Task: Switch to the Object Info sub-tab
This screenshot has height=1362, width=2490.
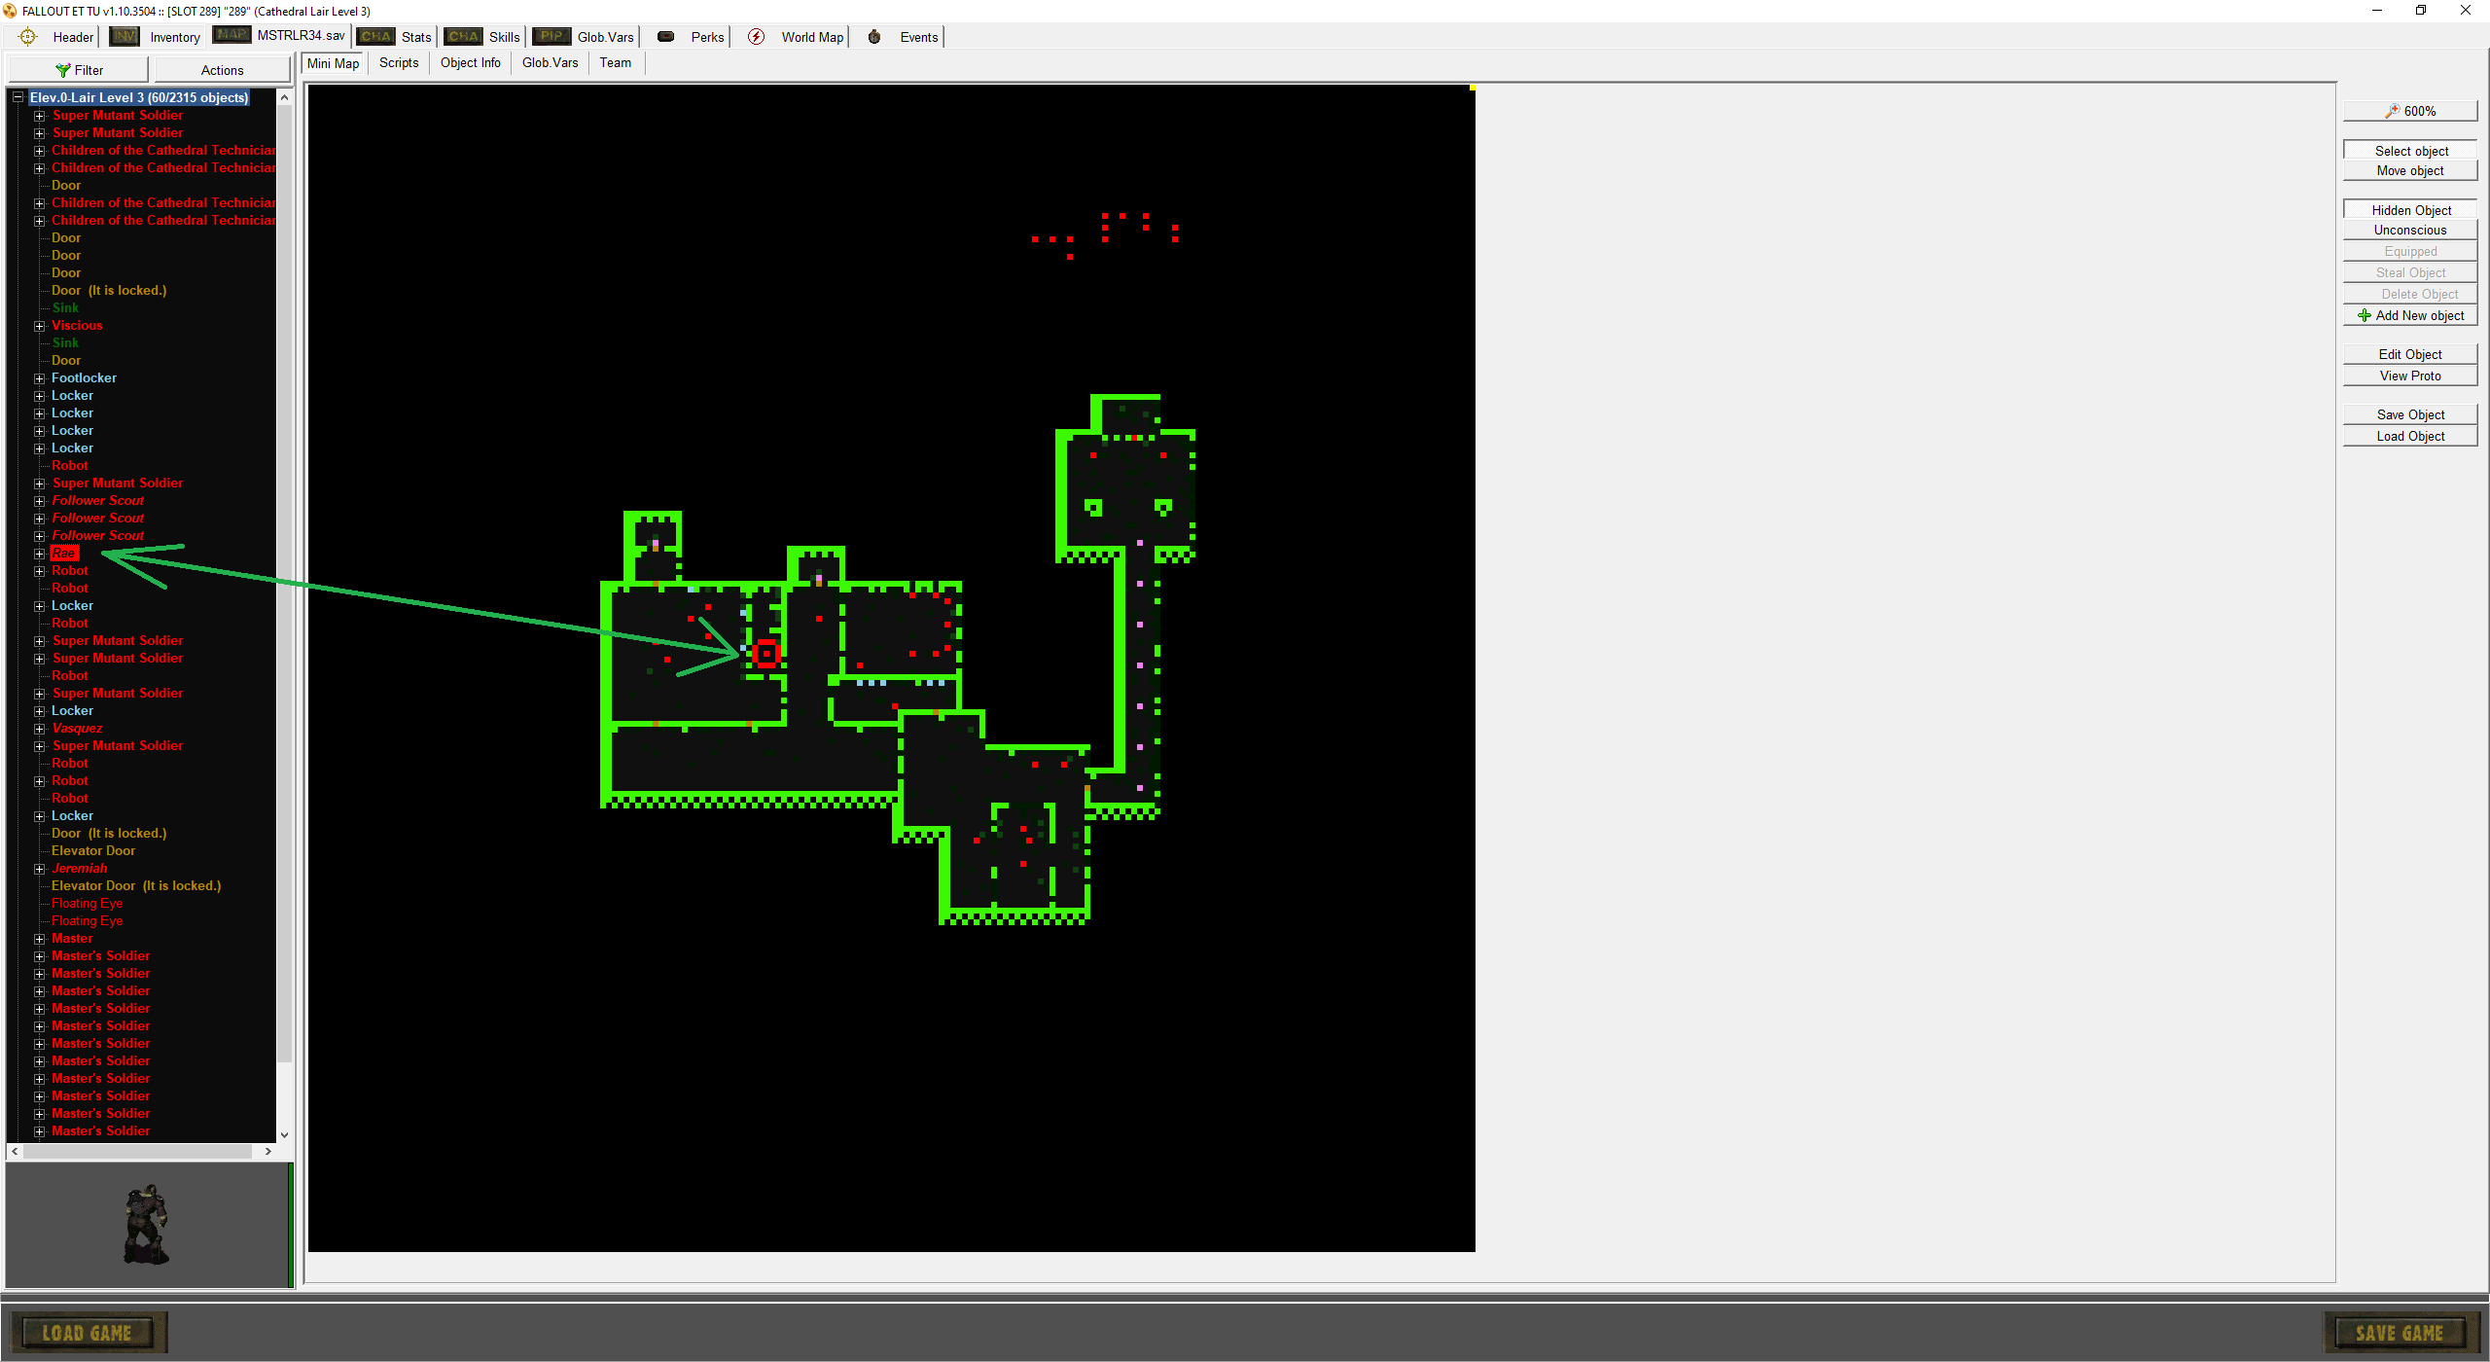Action: point(471,62)
